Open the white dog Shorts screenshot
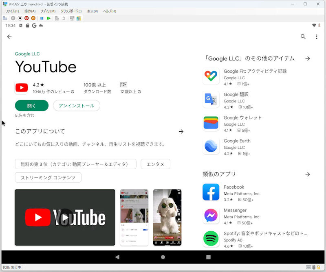Screen dimensions: 326x272 167,217
